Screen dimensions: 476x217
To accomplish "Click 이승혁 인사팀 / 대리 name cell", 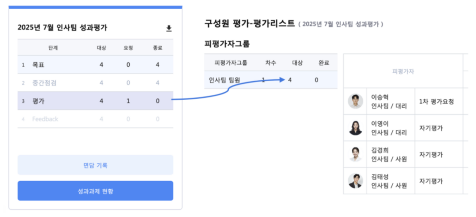I will click(x=389, y=101).
